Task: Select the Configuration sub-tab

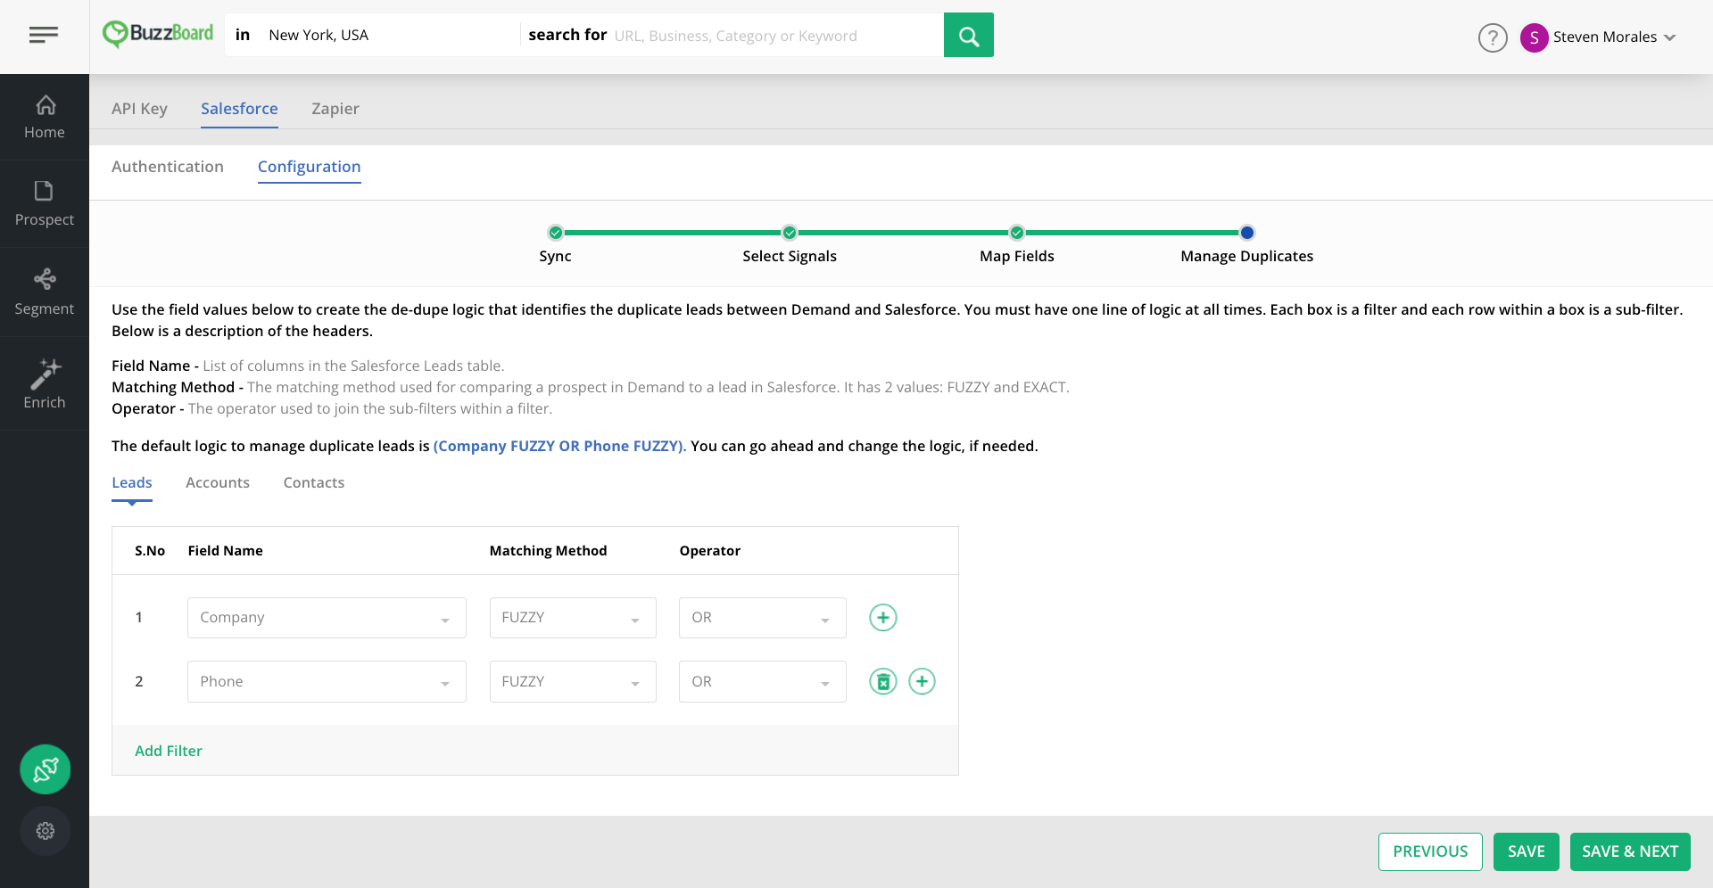Action: (x=310, y=167)
